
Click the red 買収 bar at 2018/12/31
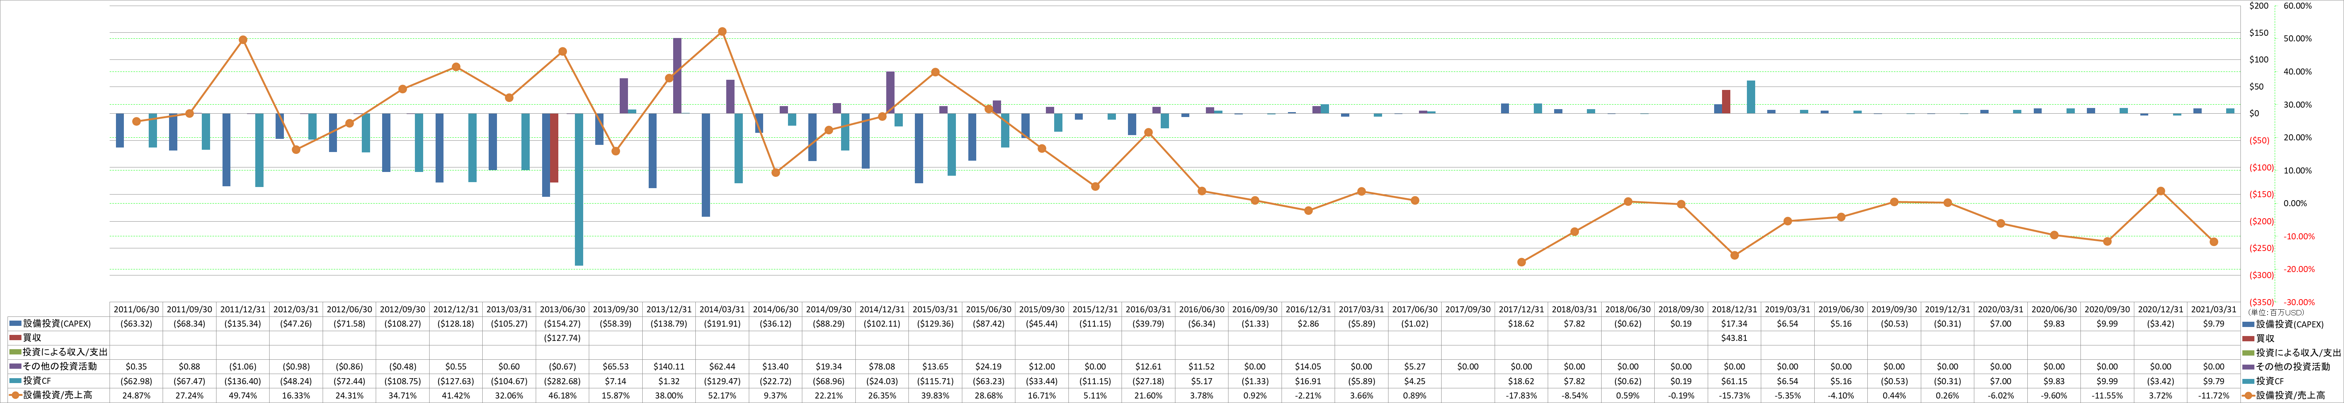(x=1726, y=102)
